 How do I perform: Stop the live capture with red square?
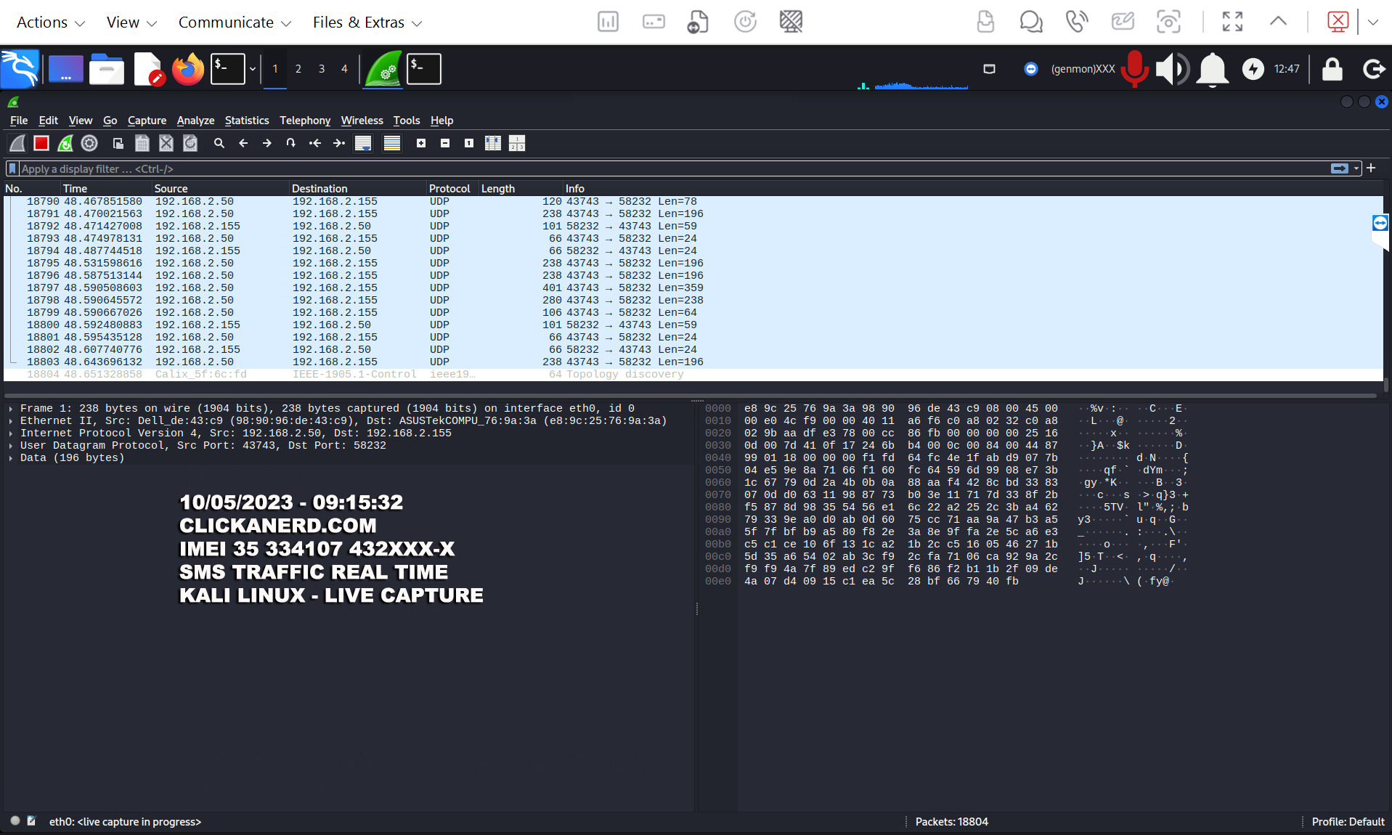[x=41, y=144]
